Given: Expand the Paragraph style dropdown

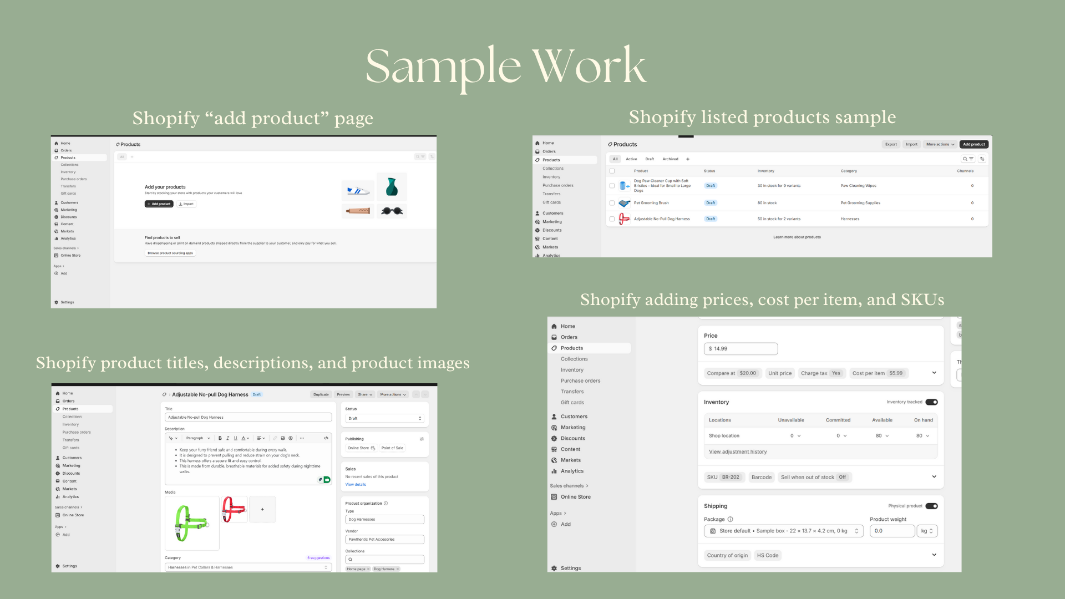Looking at the screenshot, I should click(x=198, y=438).
